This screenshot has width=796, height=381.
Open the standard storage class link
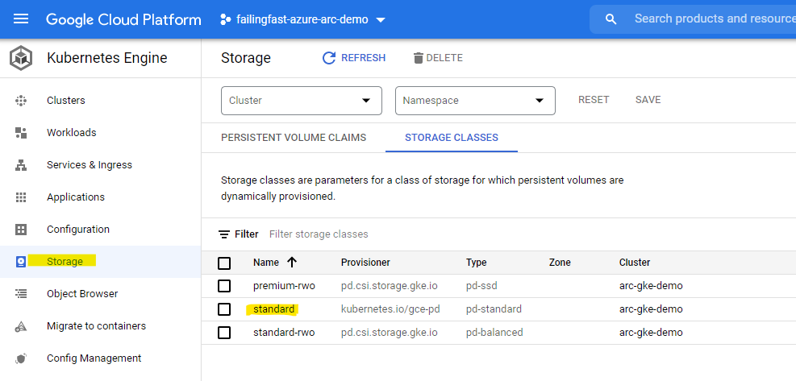pos(273,309)
